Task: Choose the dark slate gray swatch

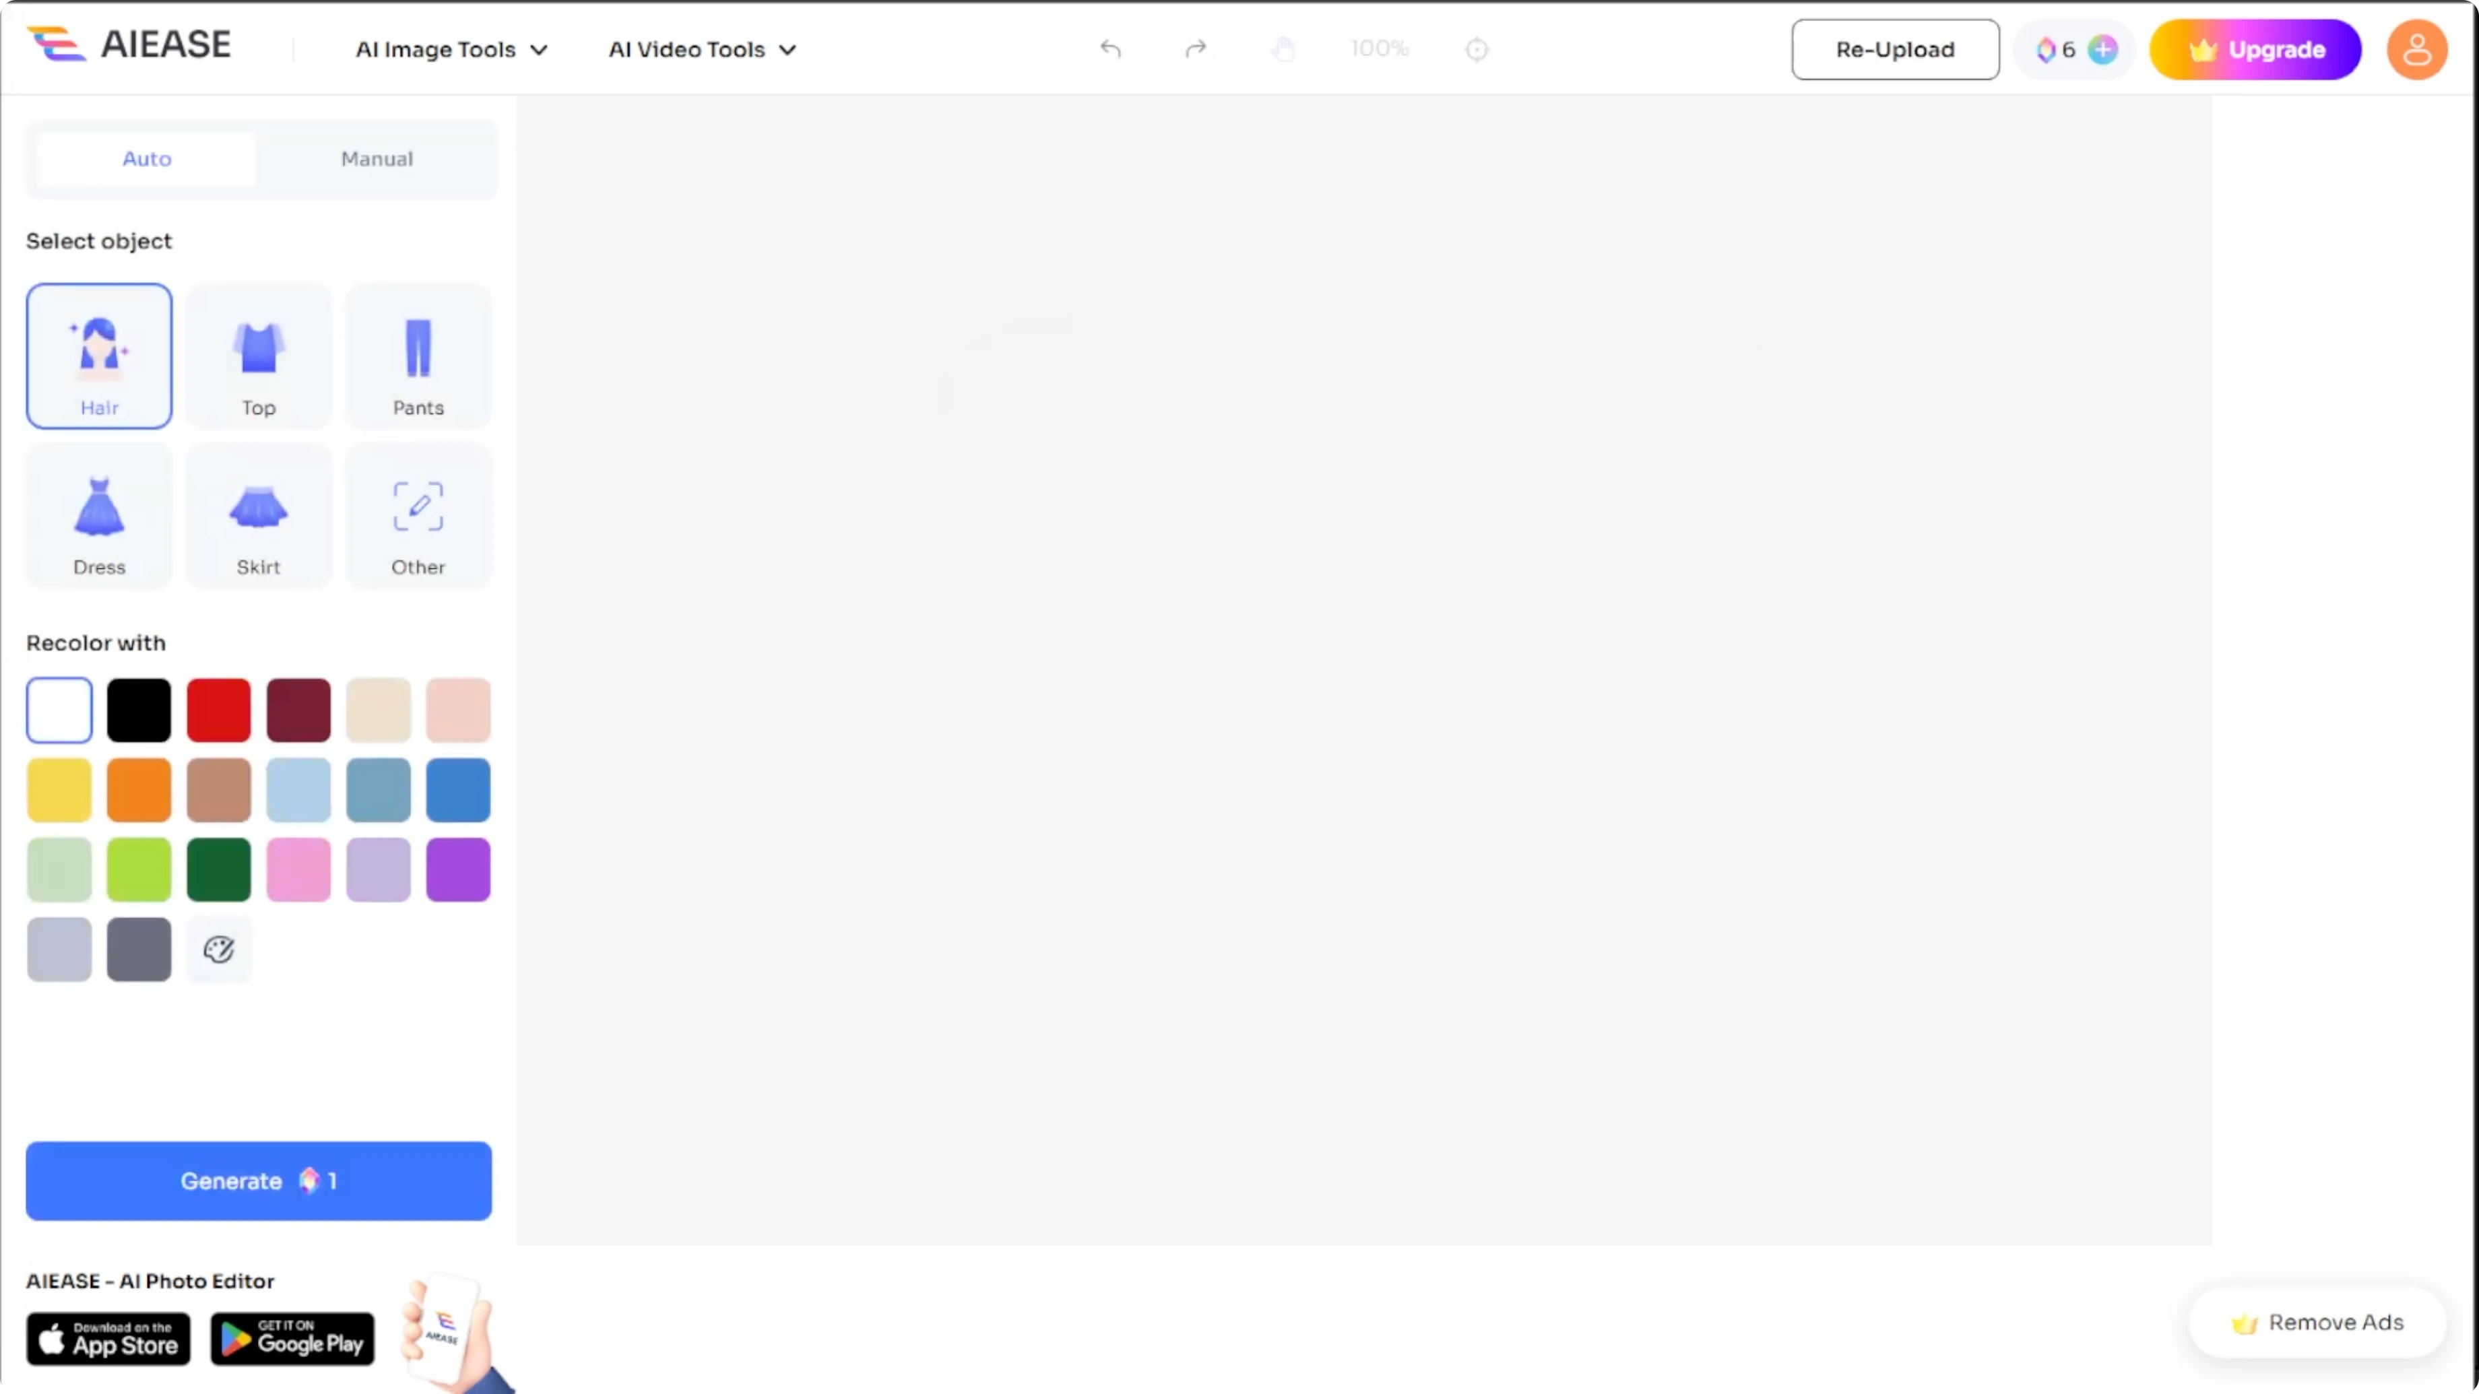Action: pyautogui.click(x=139, y=950)
